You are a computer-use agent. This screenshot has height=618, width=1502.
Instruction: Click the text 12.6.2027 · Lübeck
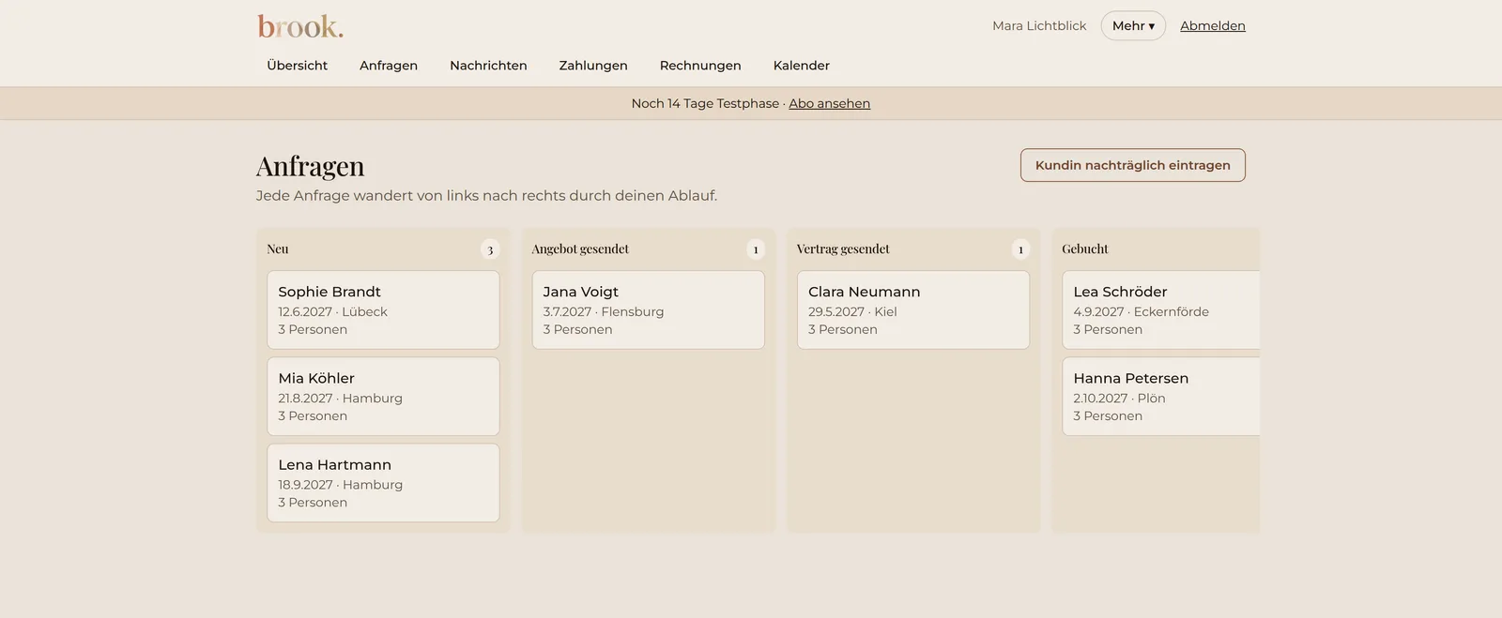[x=332, y=312]
